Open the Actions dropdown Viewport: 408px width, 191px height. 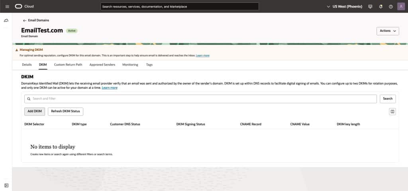click(388, 31)
